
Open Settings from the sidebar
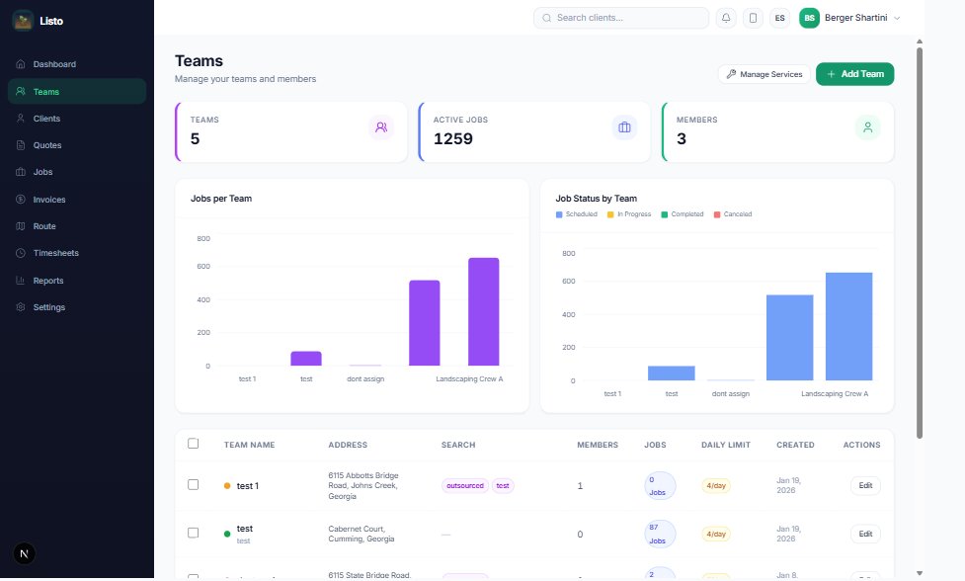pos(77,307)
